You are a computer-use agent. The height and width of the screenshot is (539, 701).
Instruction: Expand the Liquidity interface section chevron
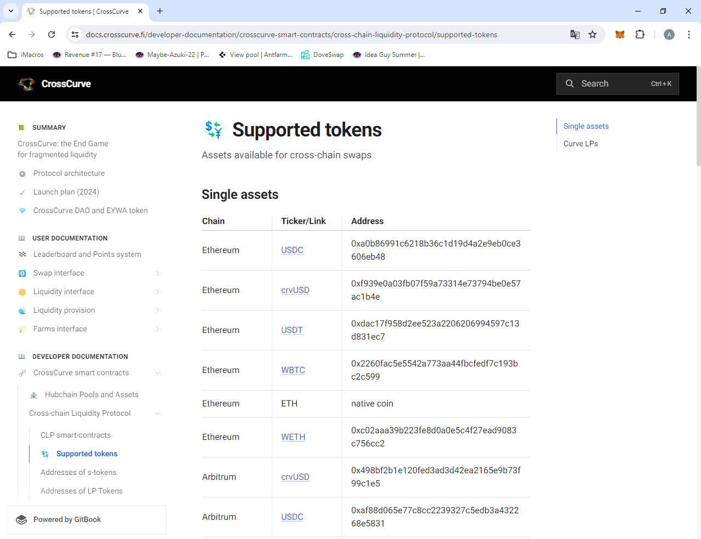[158, 292]
